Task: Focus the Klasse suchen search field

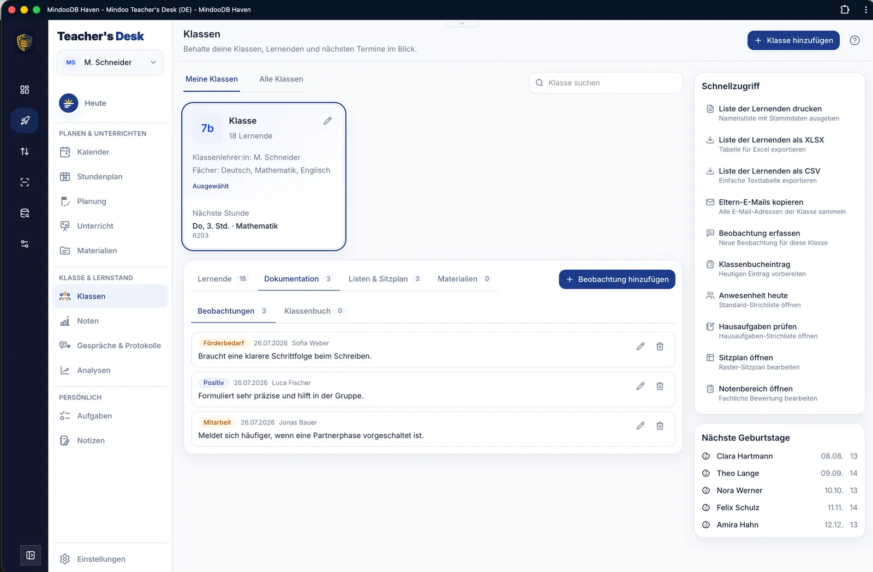Action: pyautogui.click(x=606, y=83)
